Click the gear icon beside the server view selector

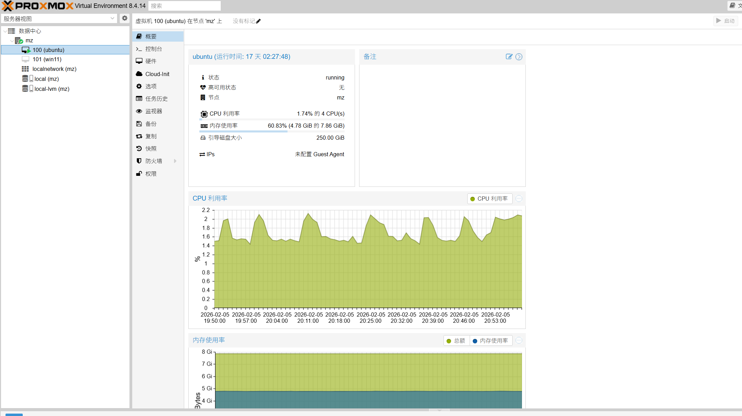click(x=125, y=19)
